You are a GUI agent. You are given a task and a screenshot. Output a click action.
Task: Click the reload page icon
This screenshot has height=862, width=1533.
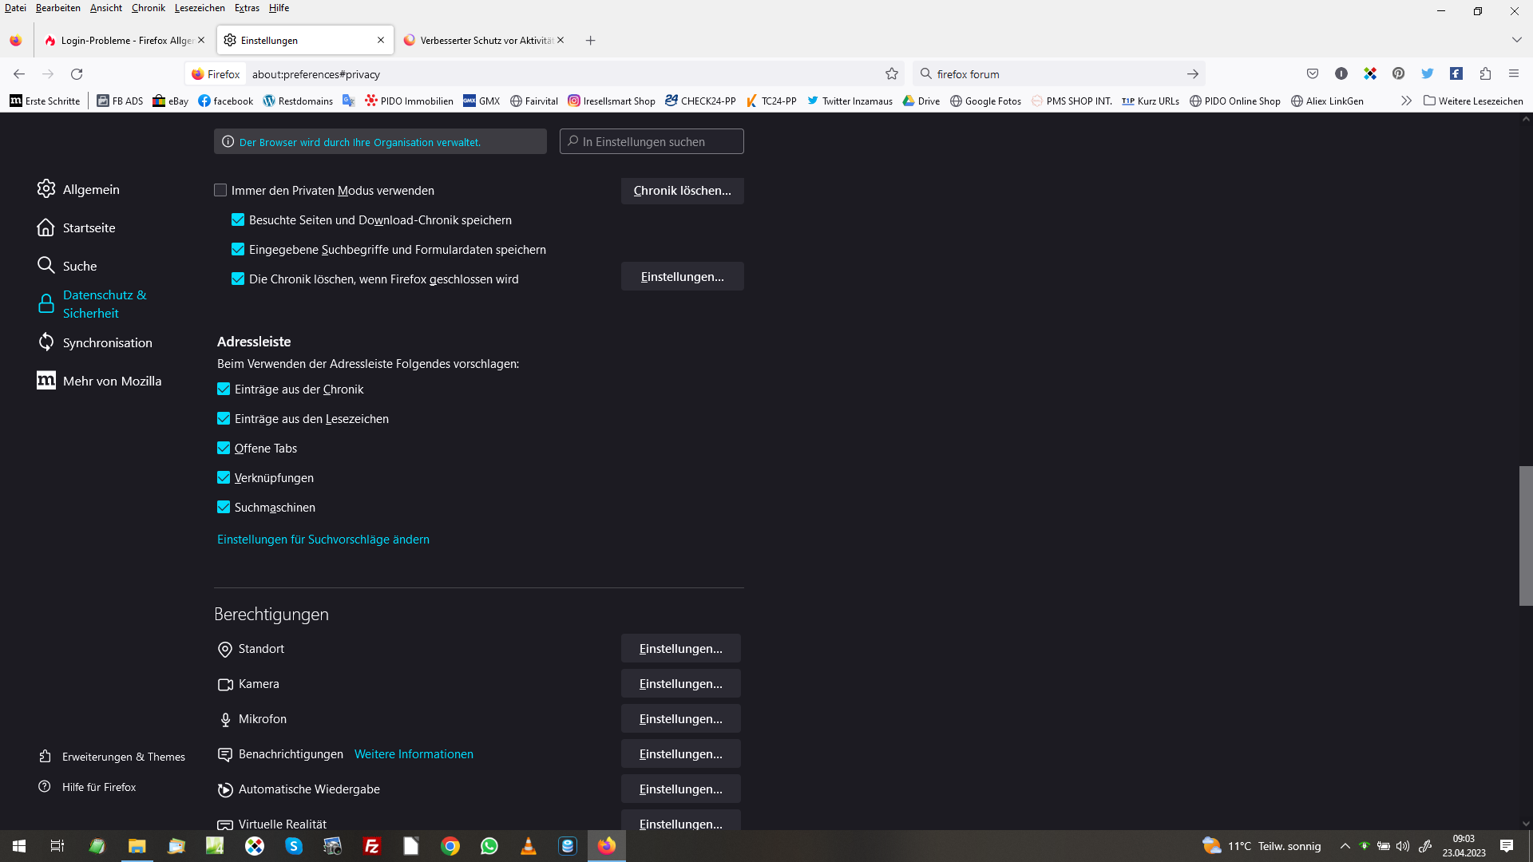(x=77, y=74)
